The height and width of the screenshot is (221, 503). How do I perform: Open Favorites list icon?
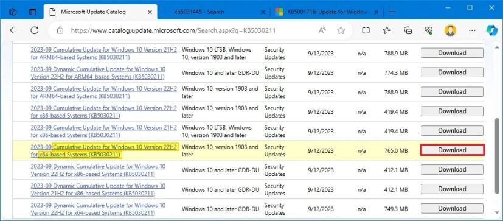point(387,30)
